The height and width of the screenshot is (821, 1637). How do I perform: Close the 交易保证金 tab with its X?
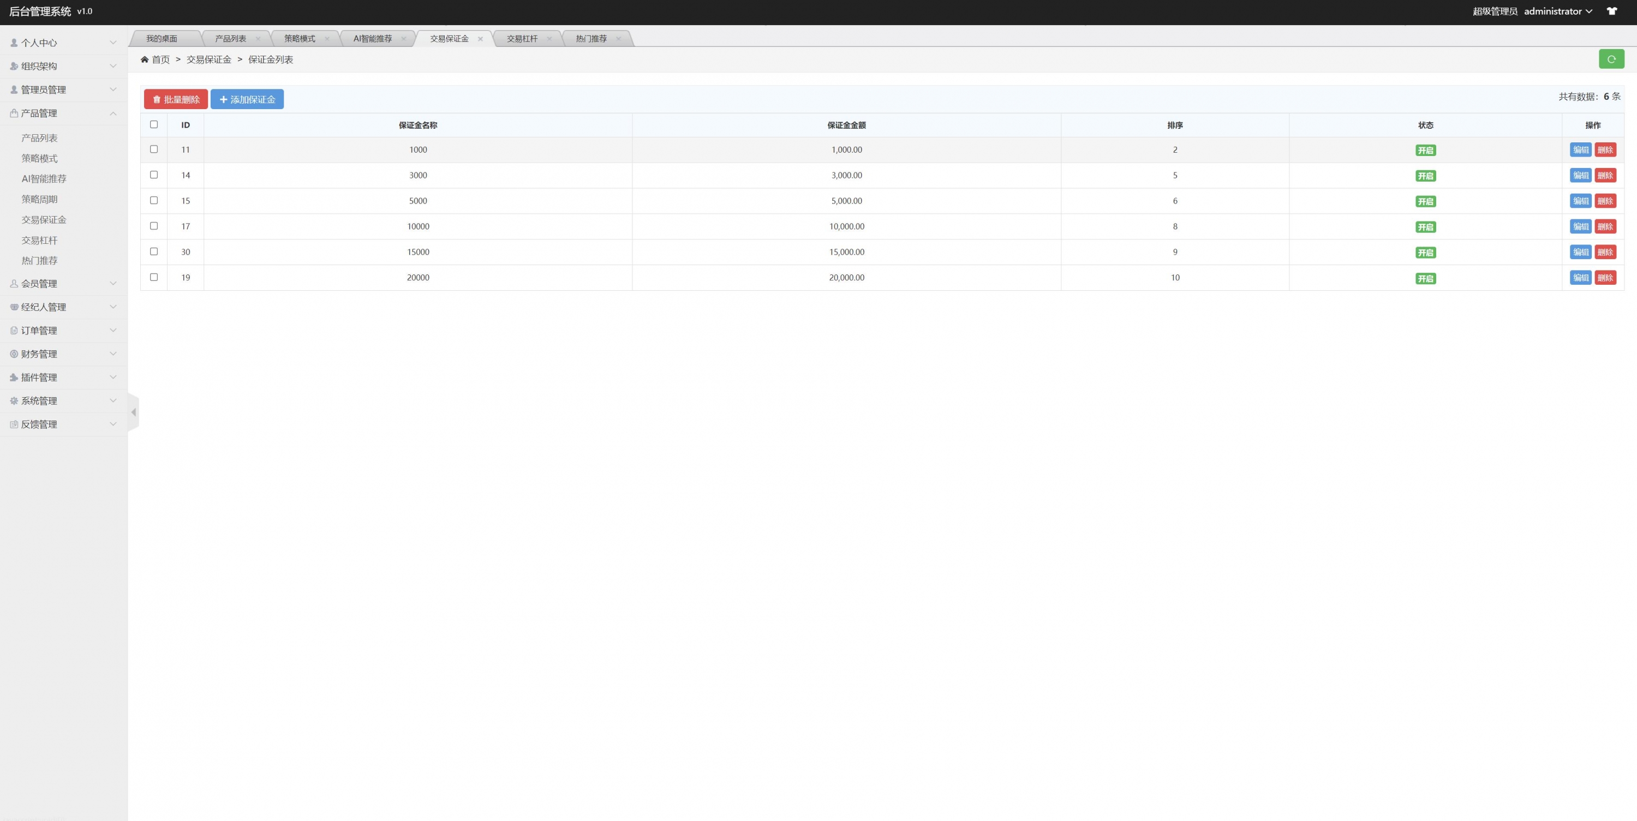tap(480, 39)
